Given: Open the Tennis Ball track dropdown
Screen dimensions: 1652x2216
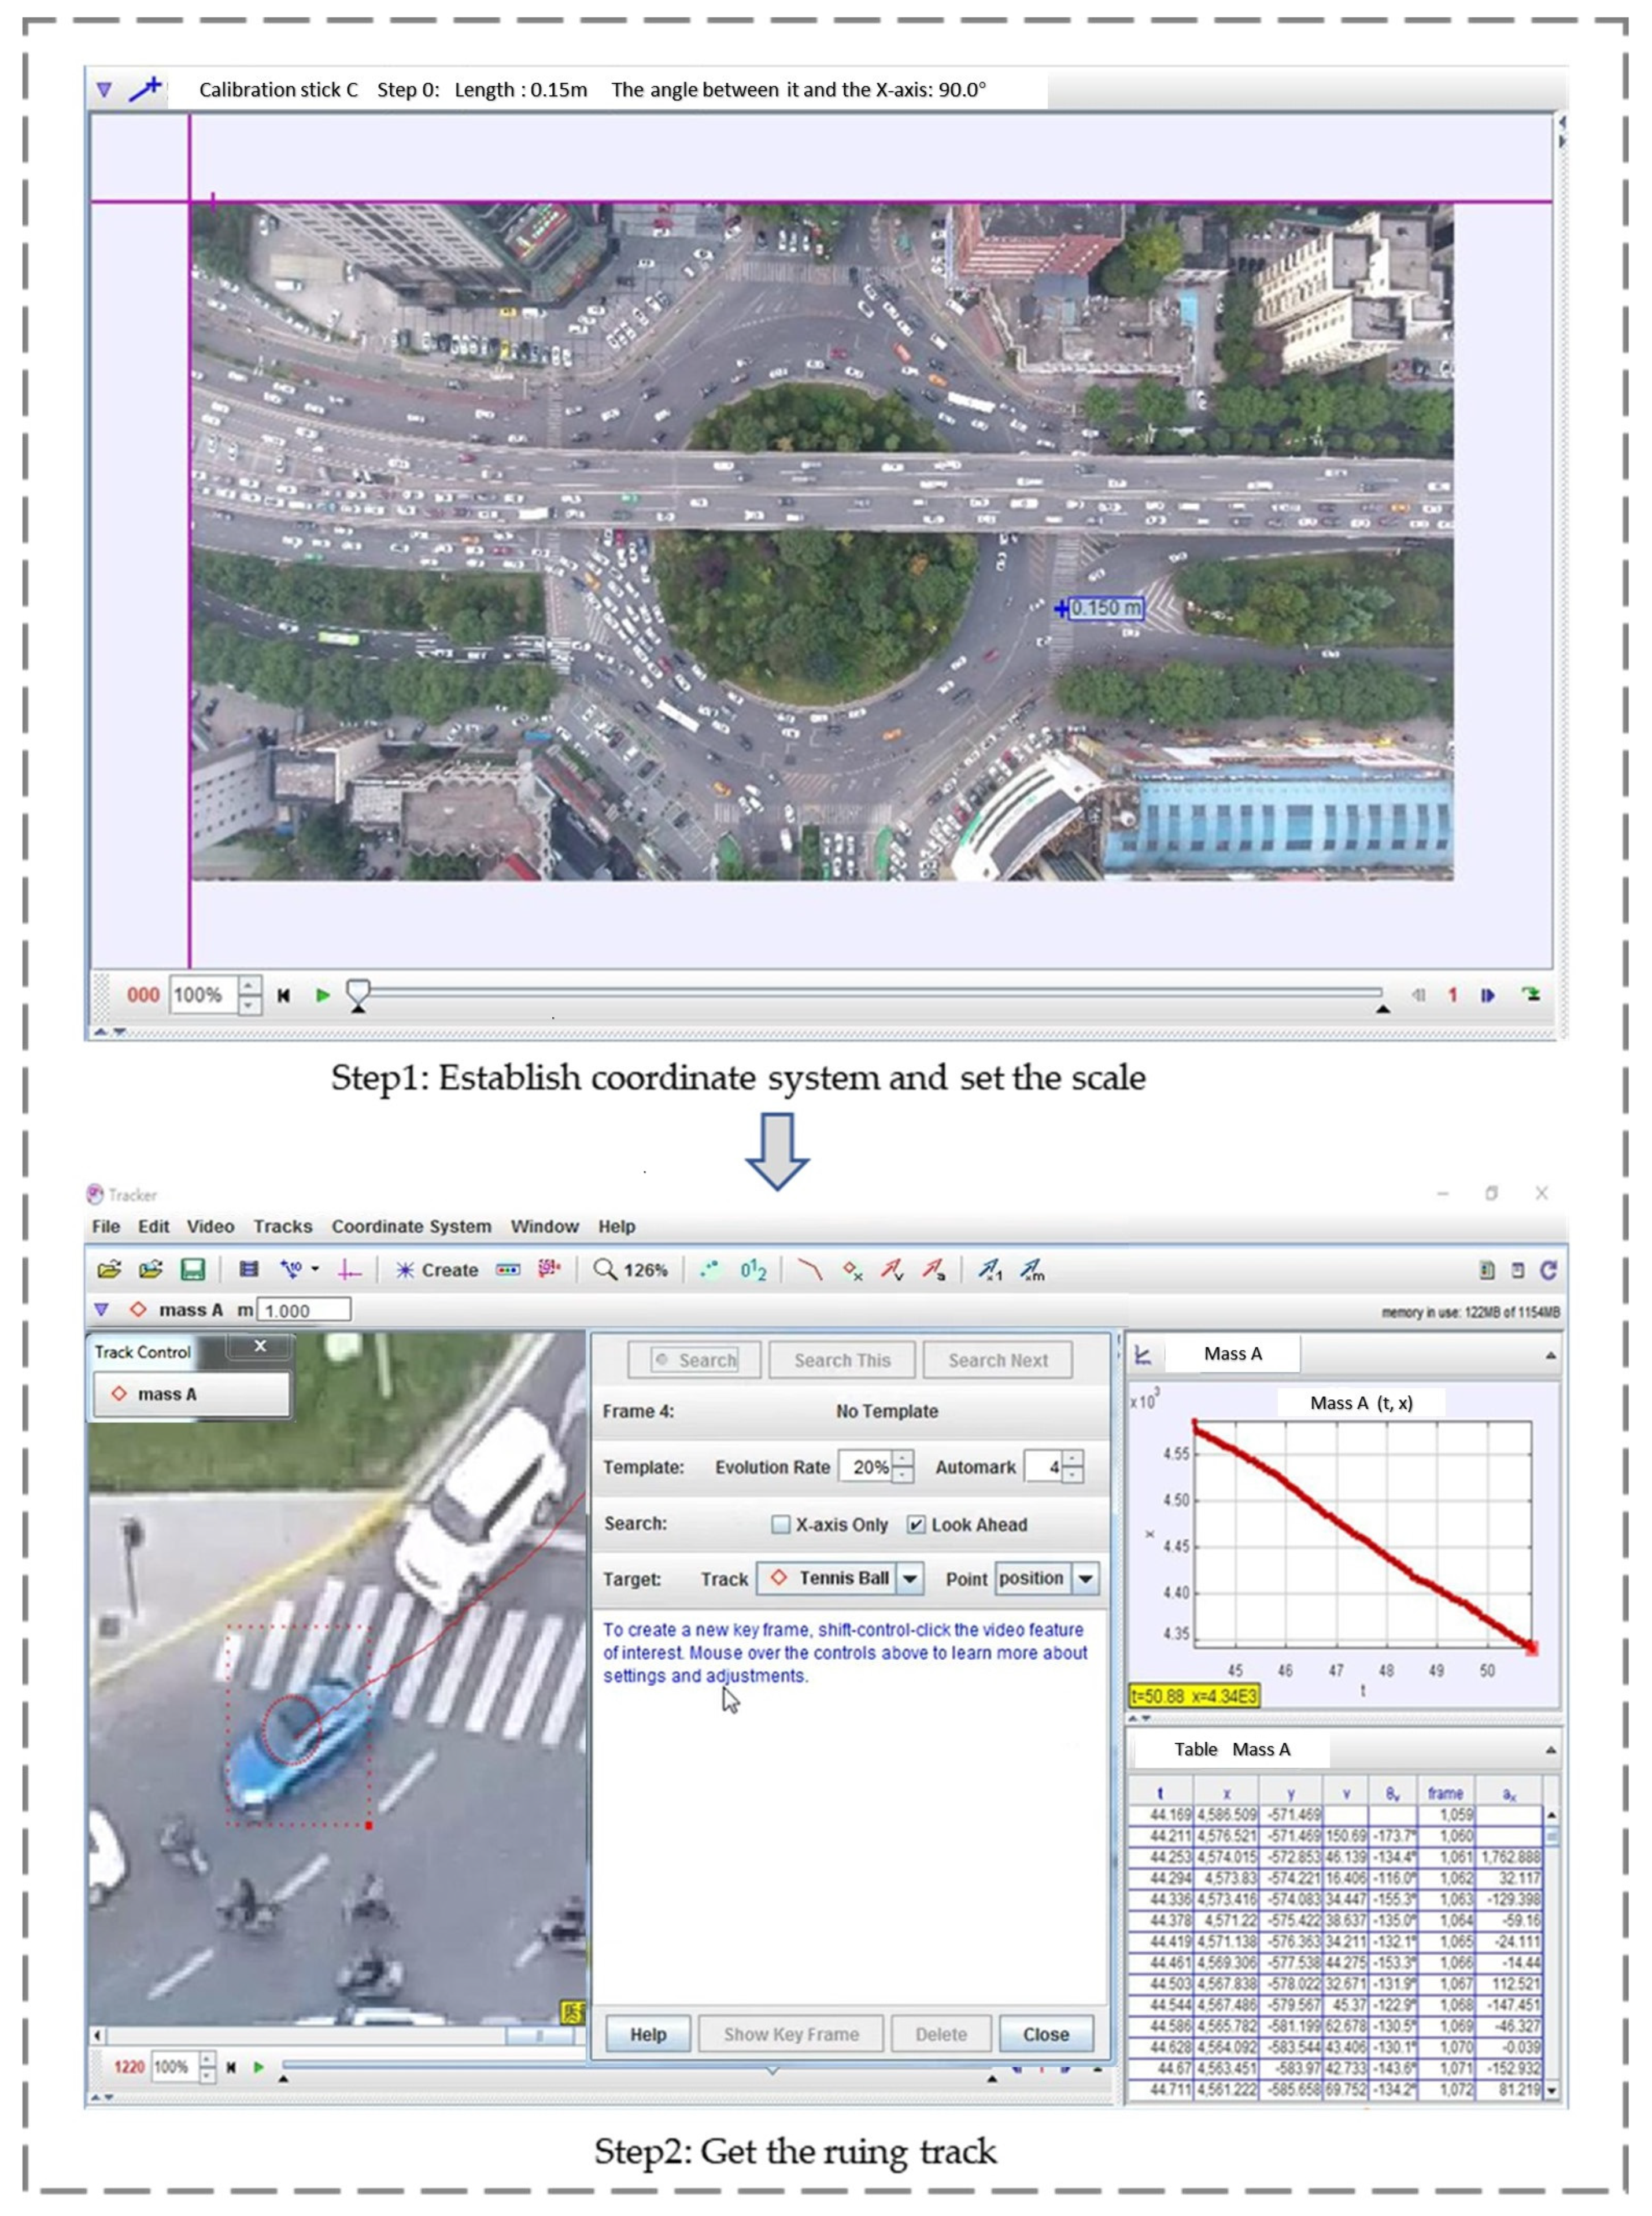Looking at the screenshot, I should pos(909,1579).
